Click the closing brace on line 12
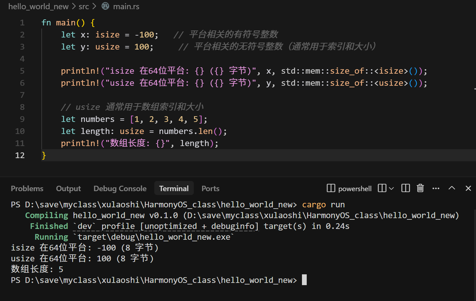This screenshot has height=301, width=476. (x=44, y=155)
